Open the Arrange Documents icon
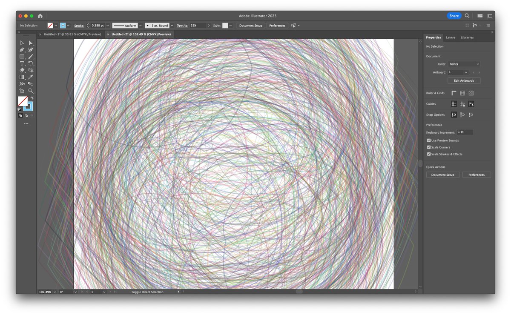The width and height of the screenshot is (511, 315). (x=480, y=16)
